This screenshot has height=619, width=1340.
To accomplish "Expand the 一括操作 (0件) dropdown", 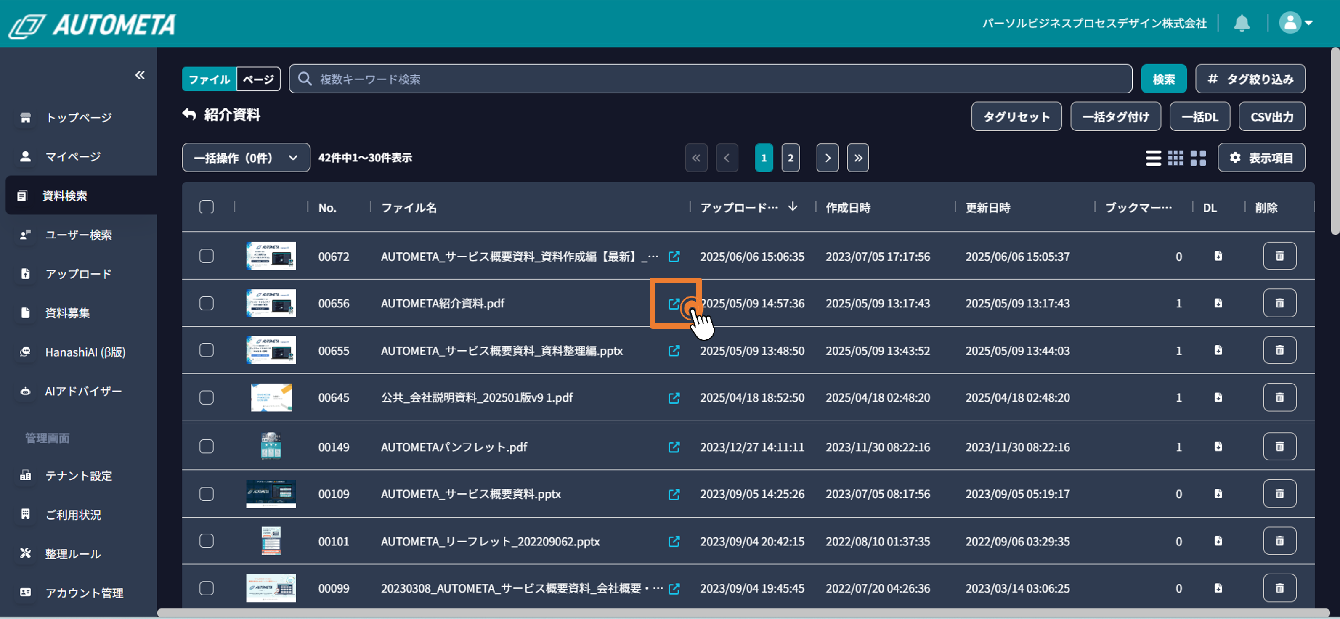I will (246, 158).
